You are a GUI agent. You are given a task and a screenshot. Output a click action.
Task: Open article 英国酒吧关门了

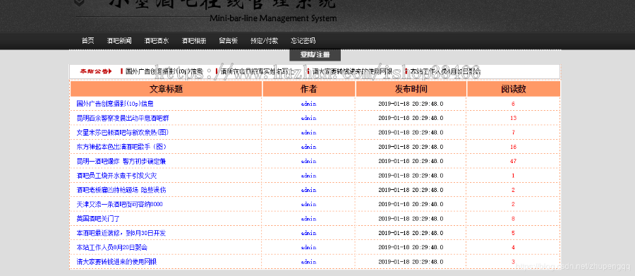click(x=98, y=218)
